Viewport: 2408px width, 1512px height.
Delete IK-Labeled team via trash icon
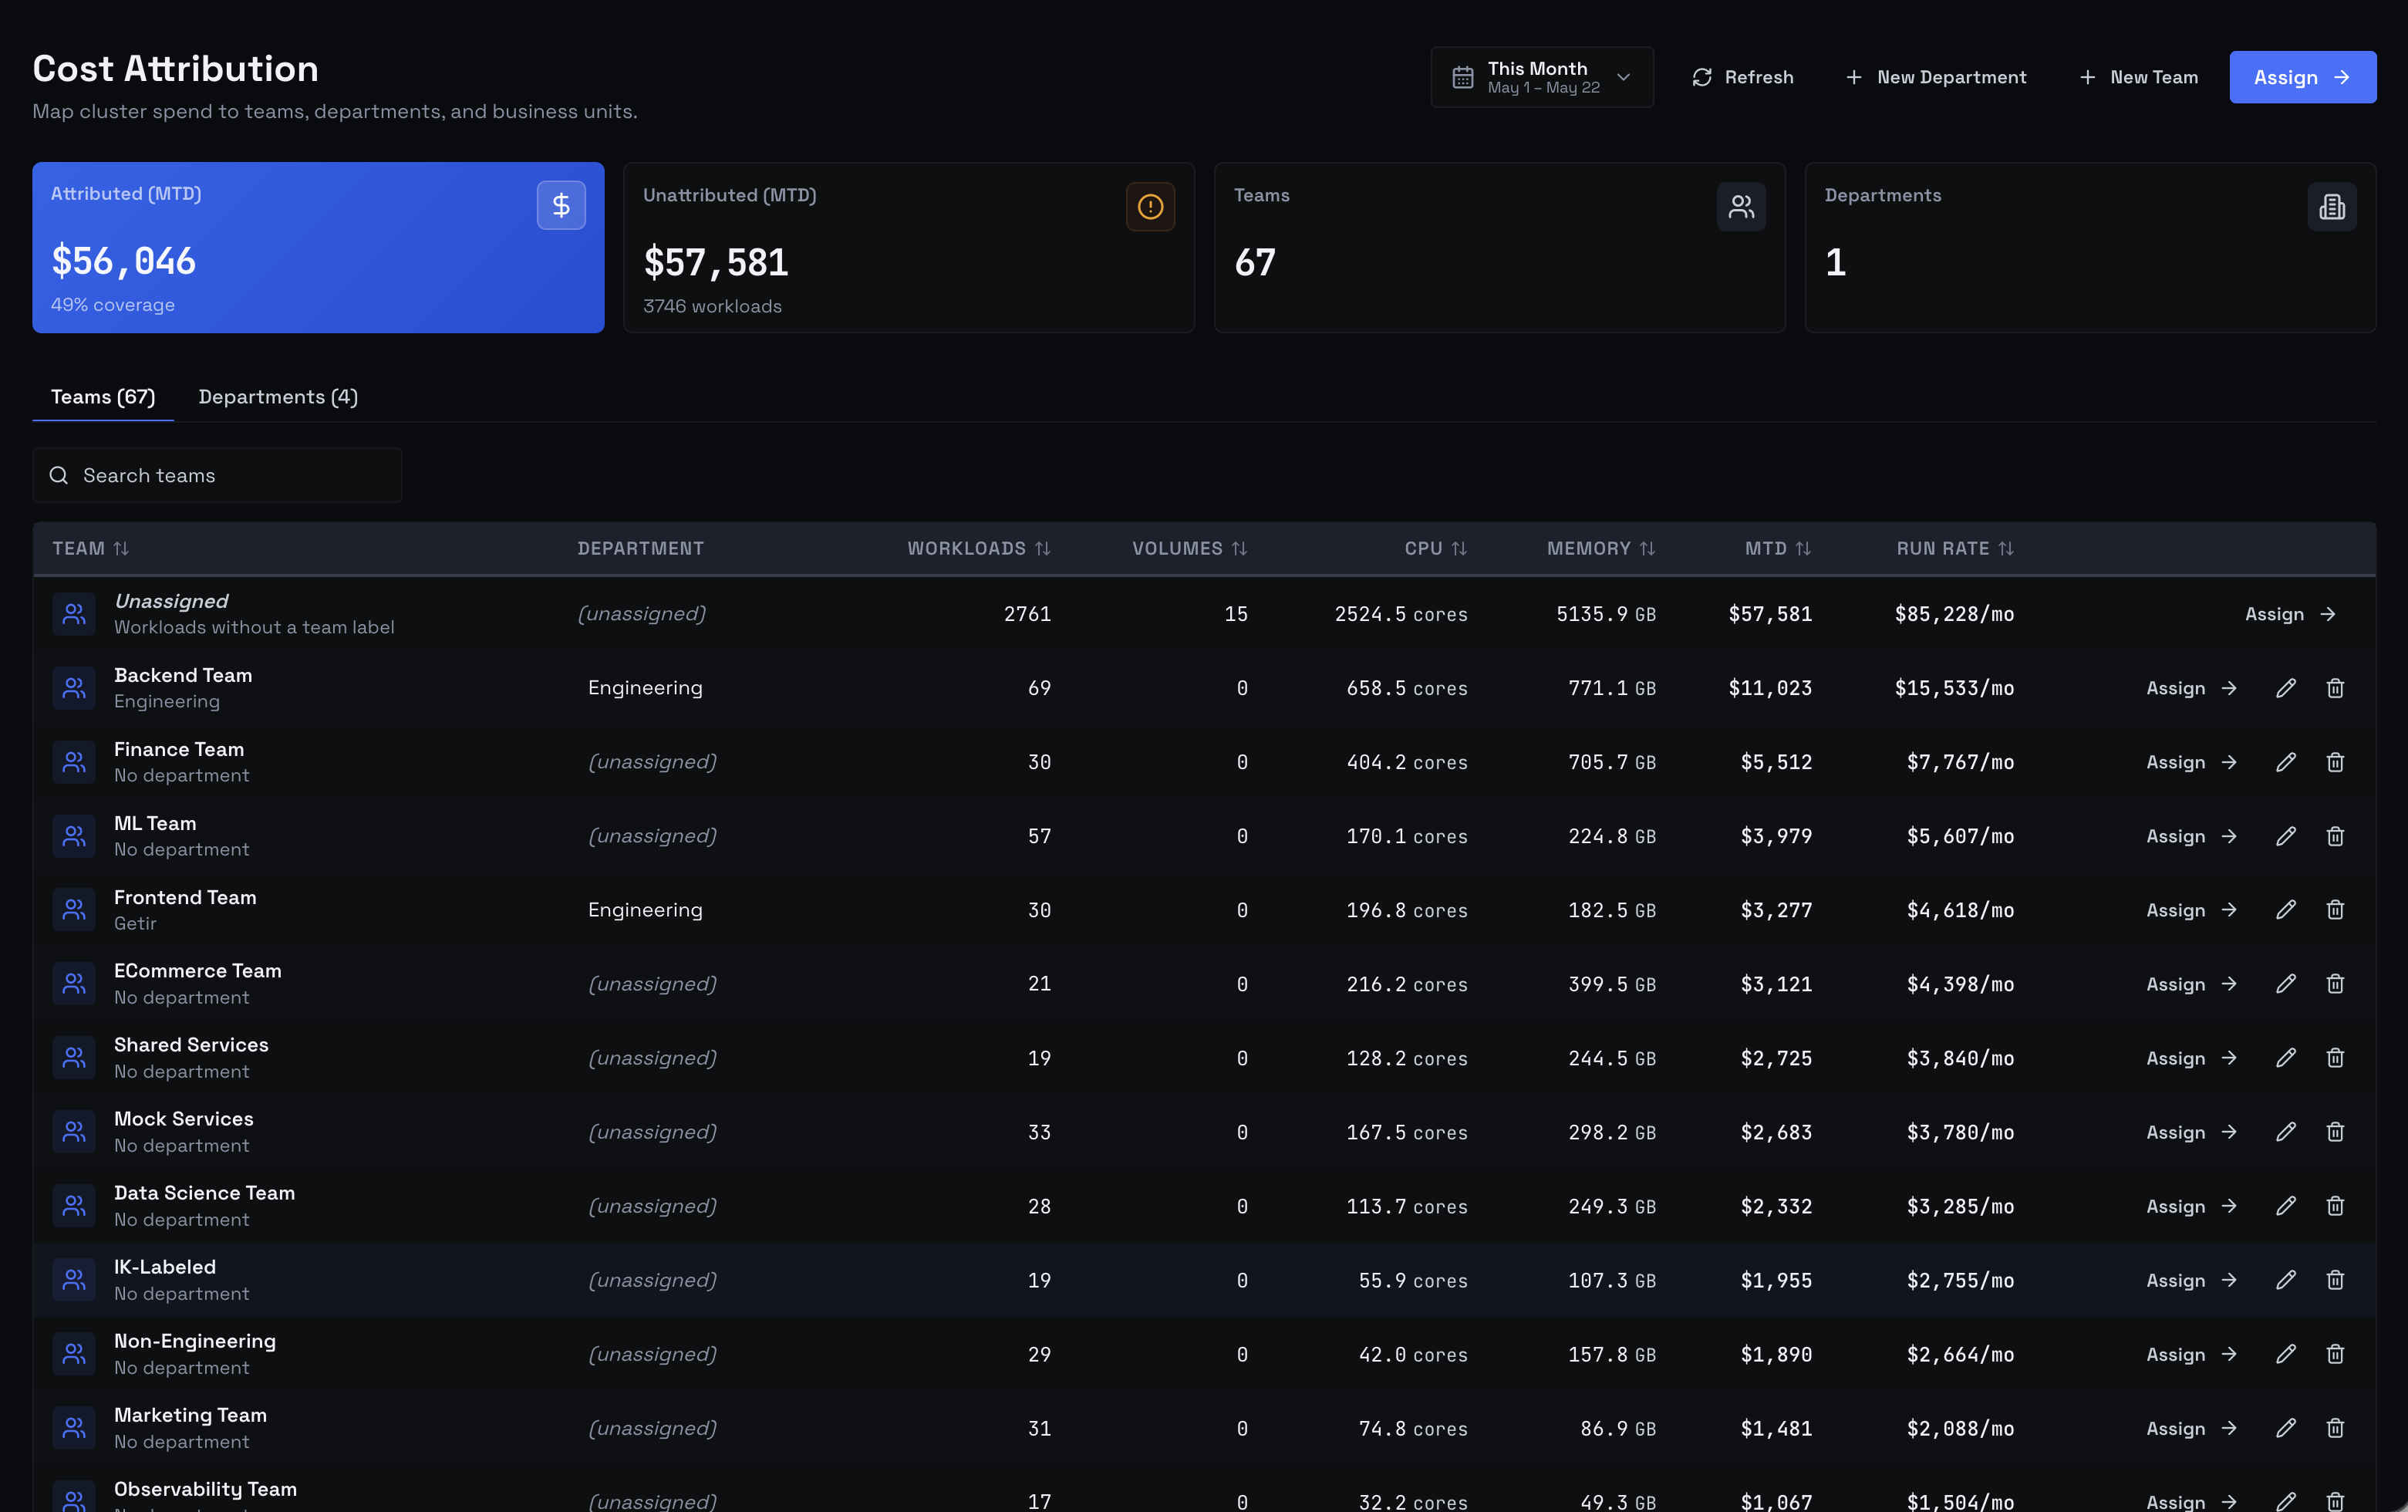click(x=2334, y=1280)
